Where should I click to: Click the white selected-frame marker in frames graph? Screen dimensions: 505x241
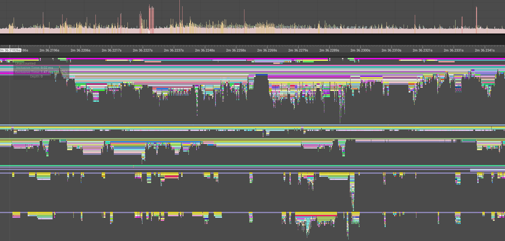click(149, 32)
